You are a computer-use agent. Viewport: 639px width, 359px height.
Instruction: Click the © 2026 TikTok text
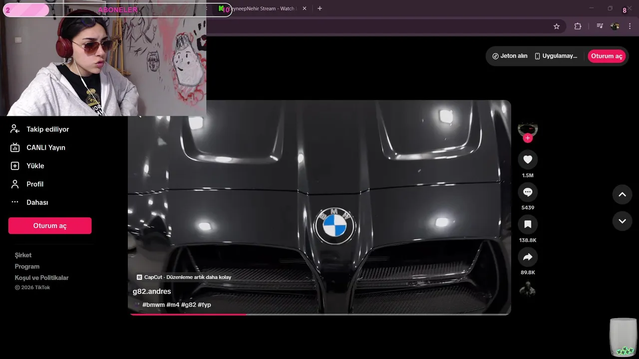(32, 288)
